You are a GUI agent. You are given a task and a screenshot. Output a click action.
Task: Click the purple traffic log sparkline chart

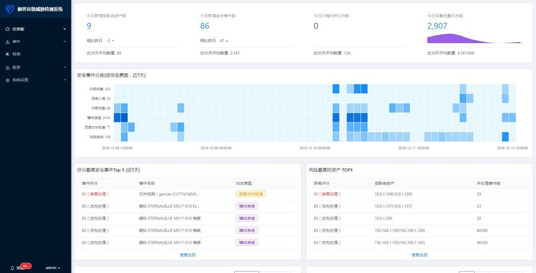[x=474, y=38]
